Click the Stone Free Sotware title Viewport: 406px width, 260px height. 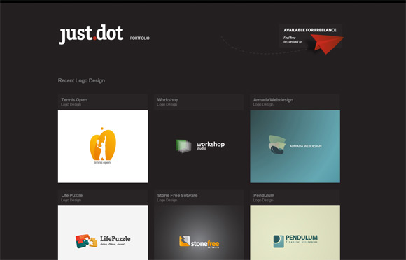coord(177,196)
